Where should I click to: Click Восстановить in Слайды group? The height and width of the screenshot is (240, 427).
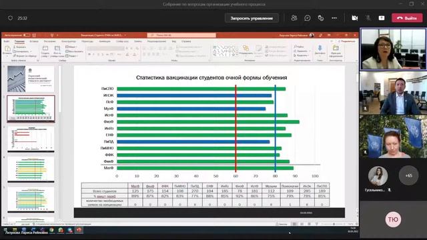tap(74, 51)
